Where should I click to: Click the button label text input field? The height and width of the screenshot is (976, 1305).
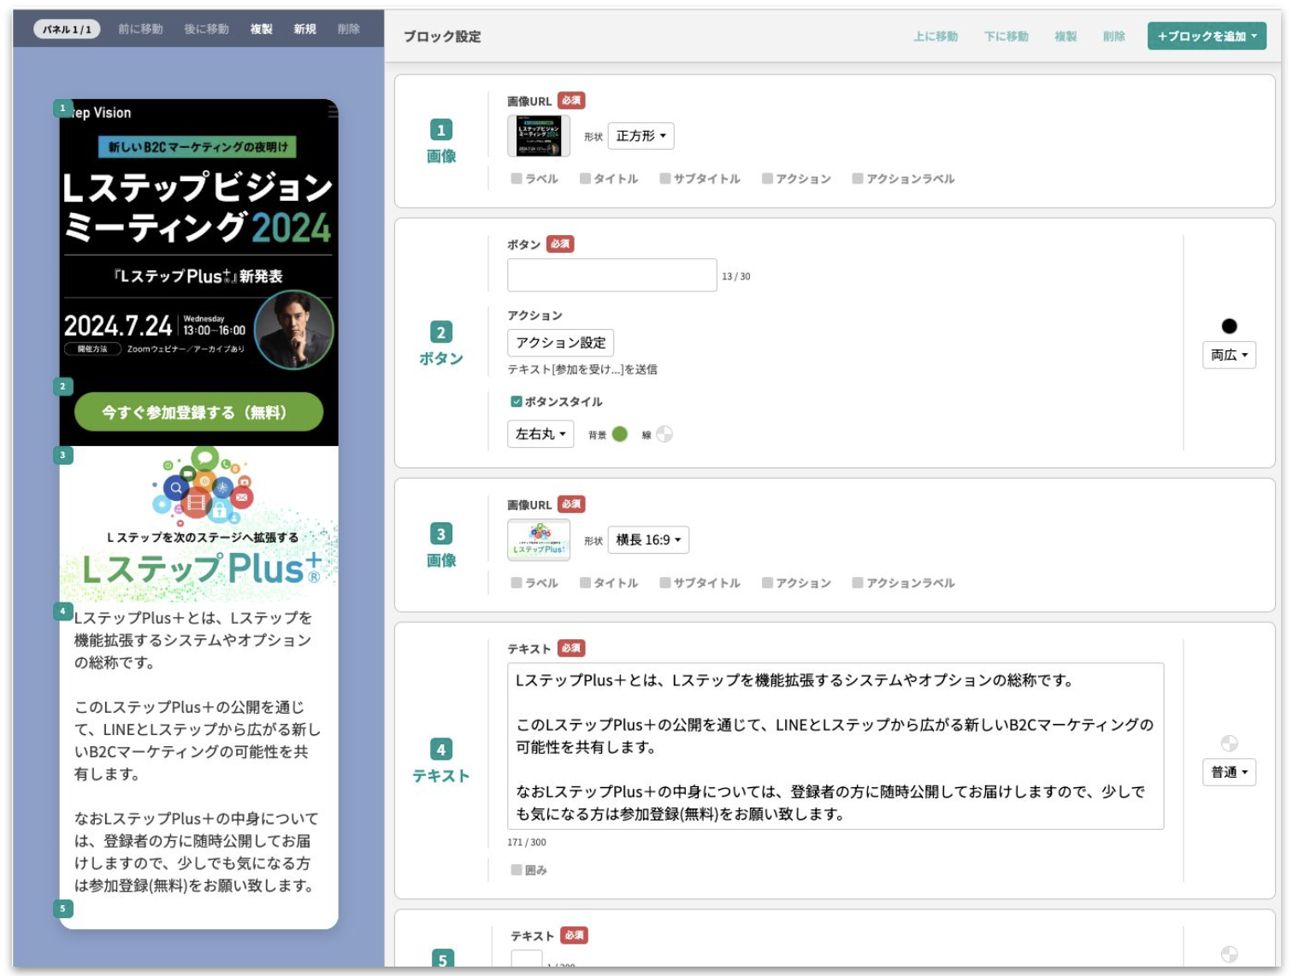[611, 275]
